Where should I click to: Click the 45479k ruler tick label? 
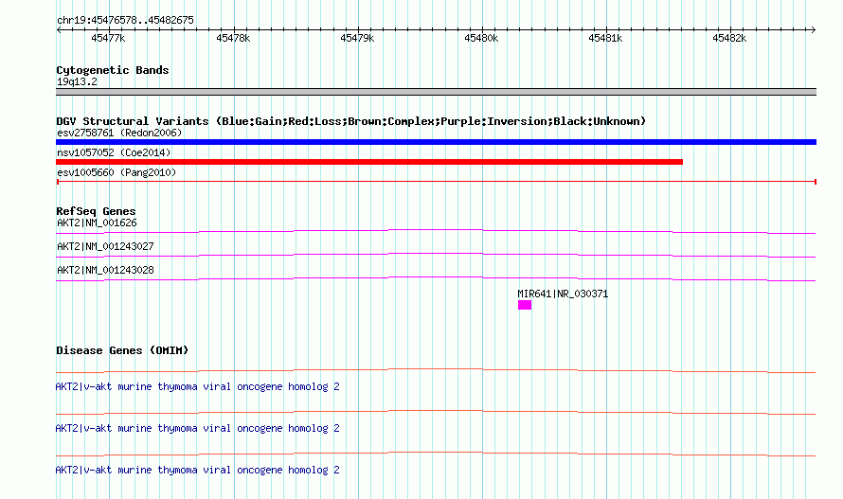coord(357,38)
